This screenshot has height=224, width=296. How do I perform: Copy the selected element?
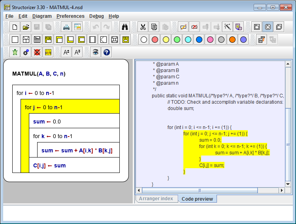[154, 27]
